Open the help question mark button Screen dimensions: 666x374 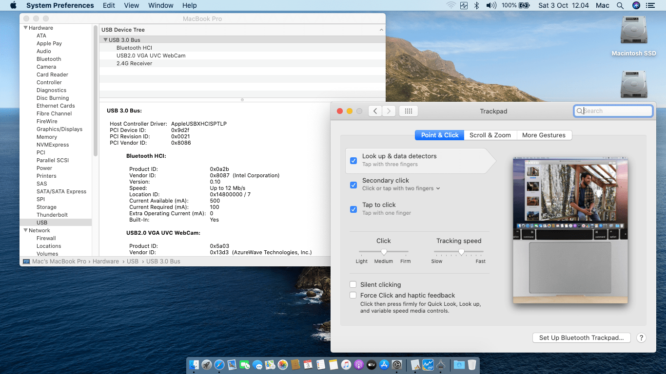pyautogui.click(x=641, y=337)
